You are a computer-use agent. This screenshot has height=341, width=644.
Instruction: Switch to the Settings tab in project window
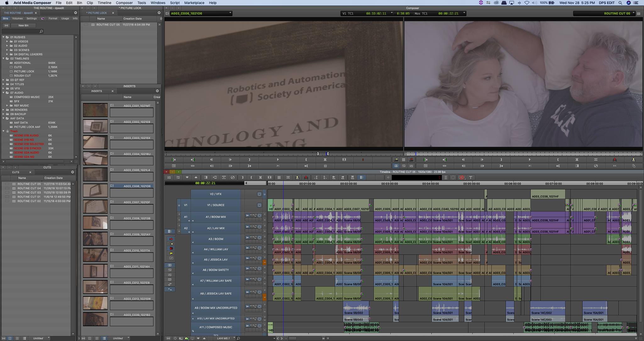(31, 19)
